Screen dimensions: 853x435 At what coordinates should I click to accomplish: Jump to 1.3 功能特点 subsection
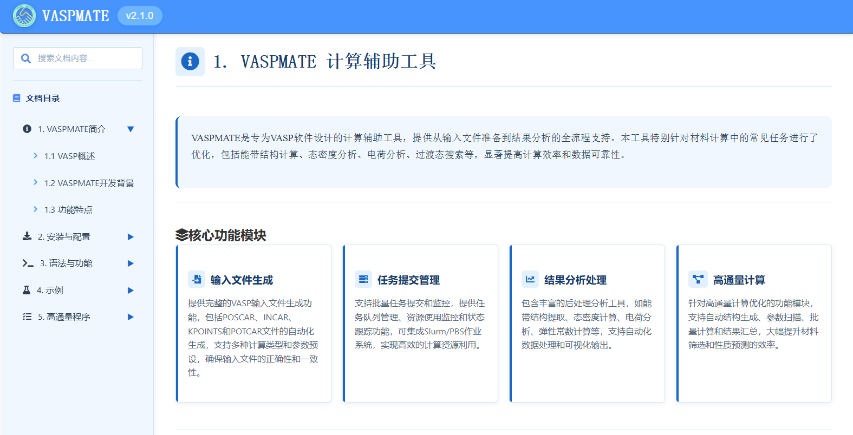(x=68, y=210)
